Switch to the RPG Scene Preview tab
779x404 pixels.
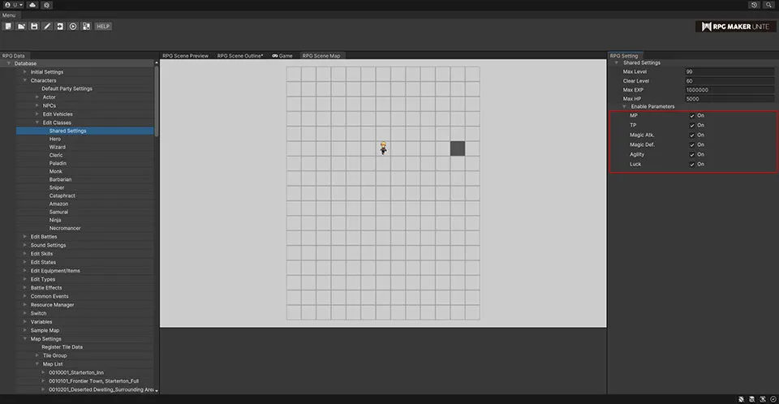[185, 56]
